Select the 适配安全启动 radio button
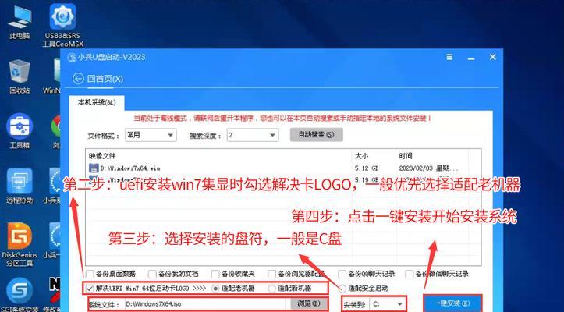Viewport: 564px width, 312px height. pos(342,289)
